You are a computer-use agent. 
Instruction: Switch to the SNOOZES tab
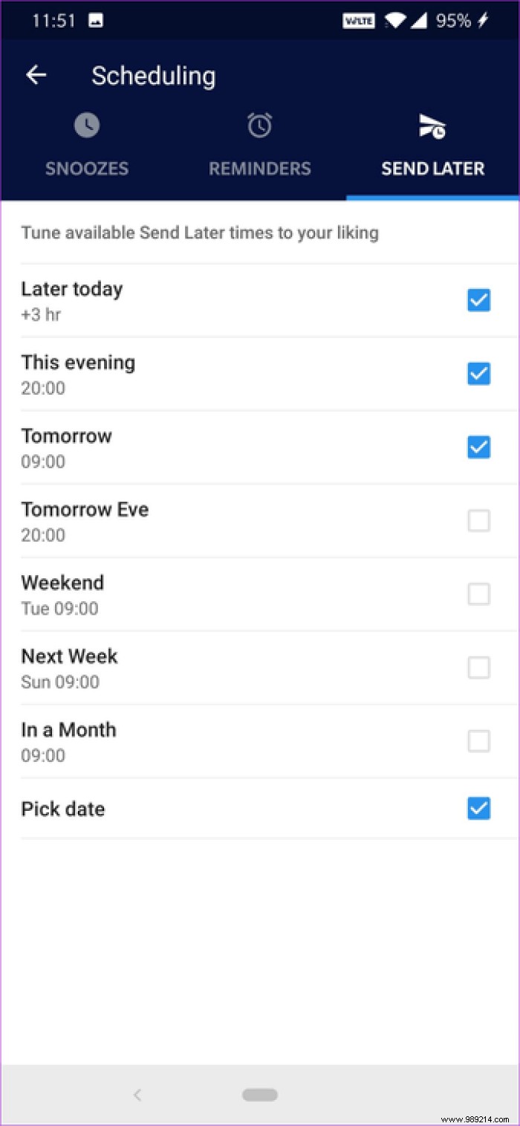tap(87, 169)
